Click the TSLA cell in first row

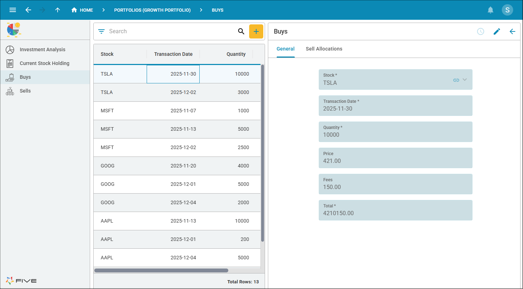click(120, 74)
